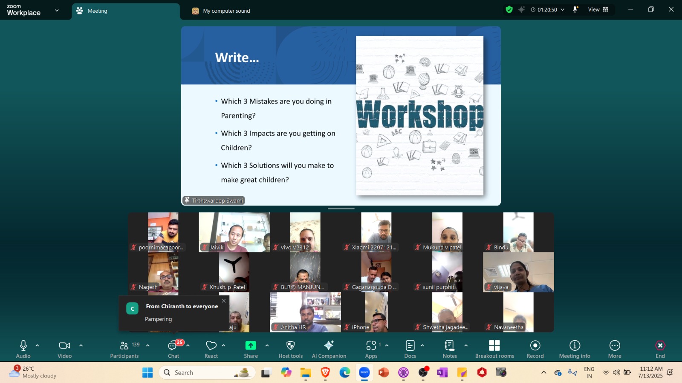This screenshot has height=383, width=682.
Task: Expand the meeting timer dropdown
Action: (562, 10)
